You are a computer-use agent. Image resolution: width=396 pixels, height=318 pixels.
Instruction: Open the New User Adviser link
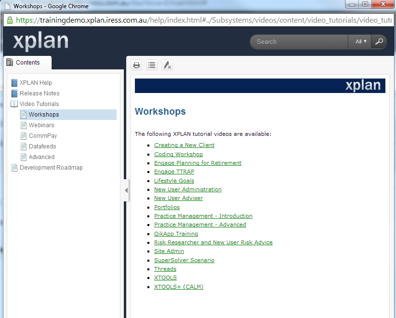pos(179,199)
